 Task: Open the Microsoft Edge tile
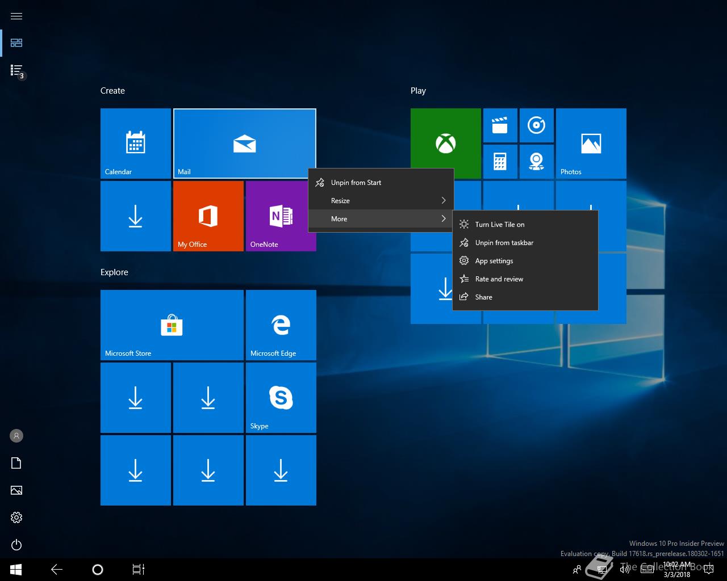[x=281, y=325]
